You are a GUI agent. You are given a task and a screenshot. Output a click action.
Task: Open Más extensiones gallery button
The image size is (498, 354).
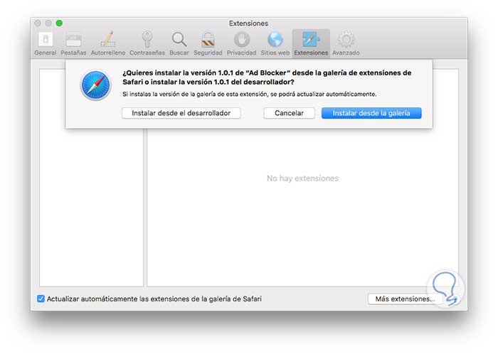405,299
